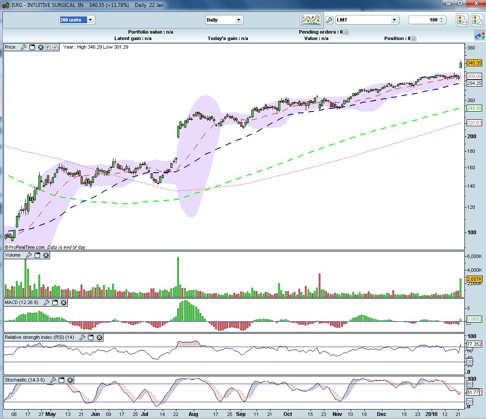Click the candlestick icon in title bar
Image resolution: width=486 pixels, height=419 pixels.
(6, 5)
